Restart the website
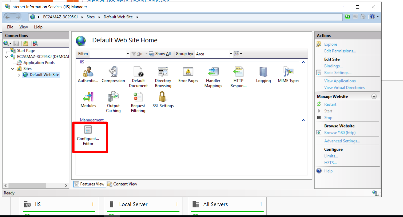Screen dimensions: 403x217 pyautogui.click(x=330, y=104)
